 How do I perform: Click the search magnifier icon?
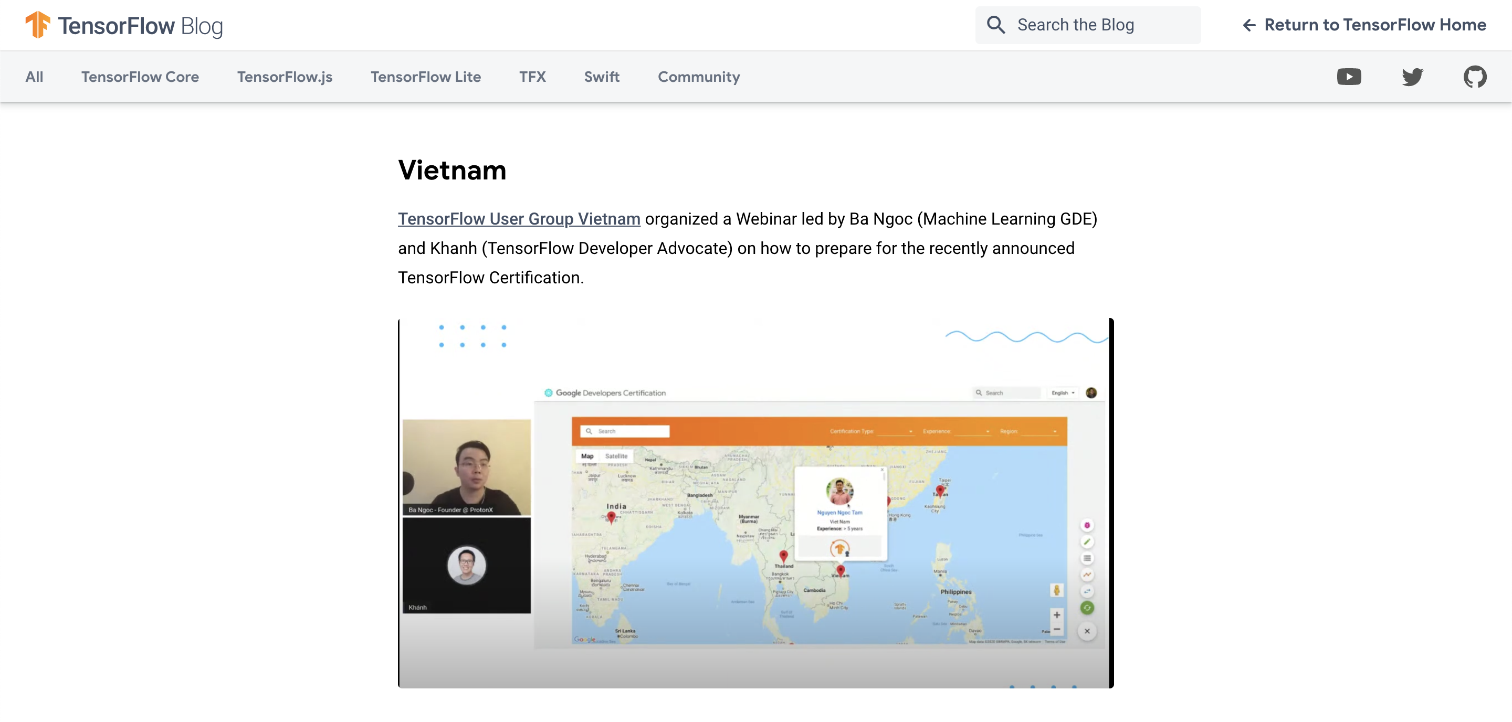click(995, 25)
